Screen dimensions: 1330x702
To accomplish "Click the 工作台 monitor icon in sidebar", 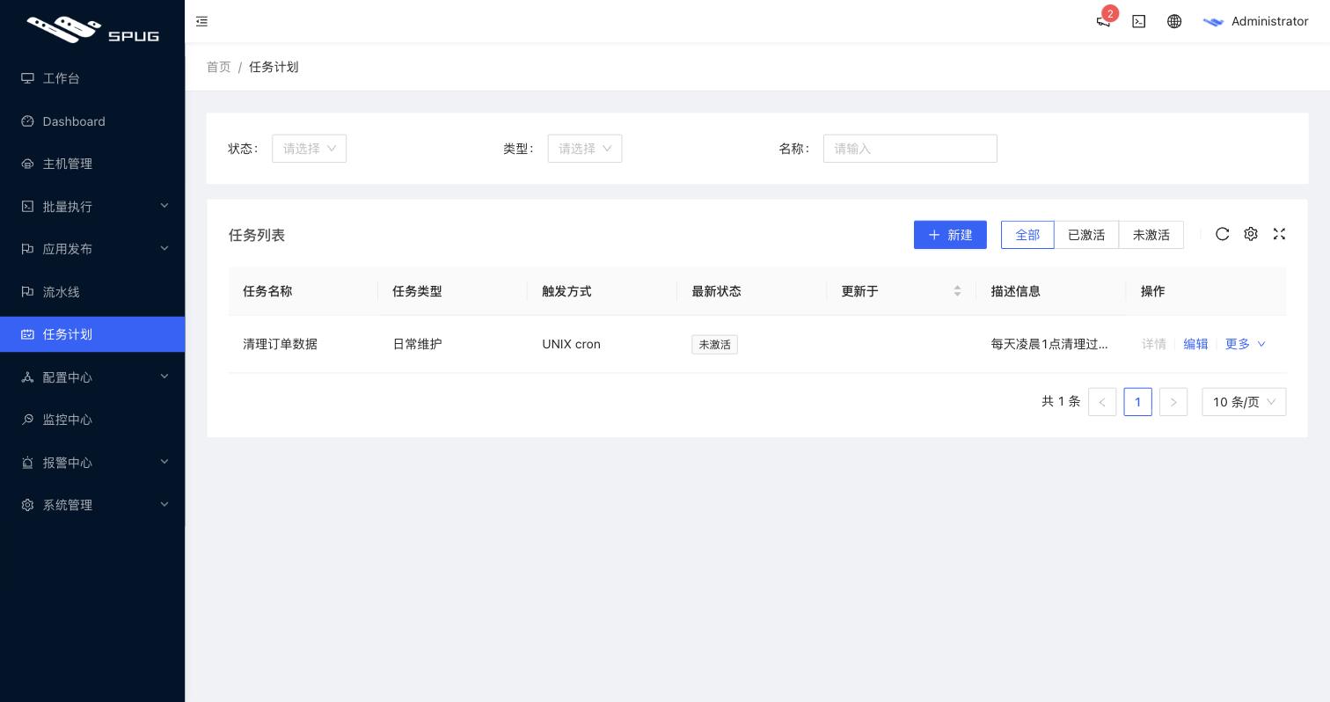I will pyautogui.click(x=27, y=78).
